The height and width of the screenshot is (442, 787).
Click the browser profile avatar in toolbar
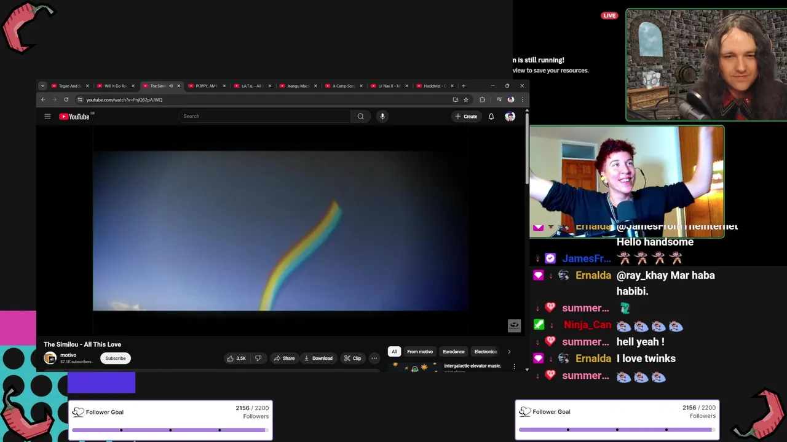point(510,99)
